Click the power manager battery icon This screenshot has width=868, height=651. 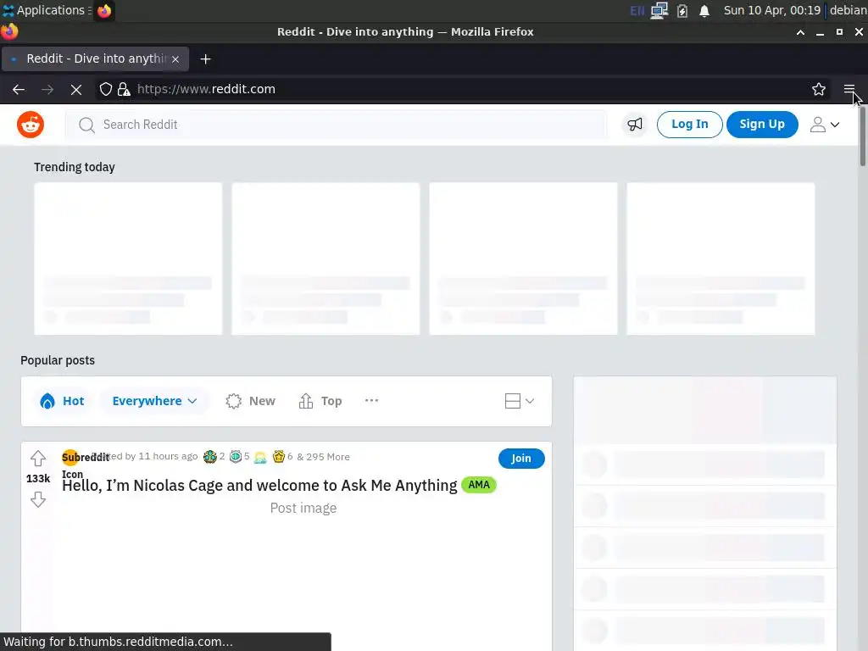[682, 10]
